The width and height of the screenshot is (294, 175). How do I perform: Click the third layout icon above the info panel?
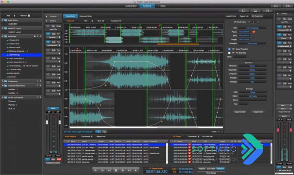267,11
